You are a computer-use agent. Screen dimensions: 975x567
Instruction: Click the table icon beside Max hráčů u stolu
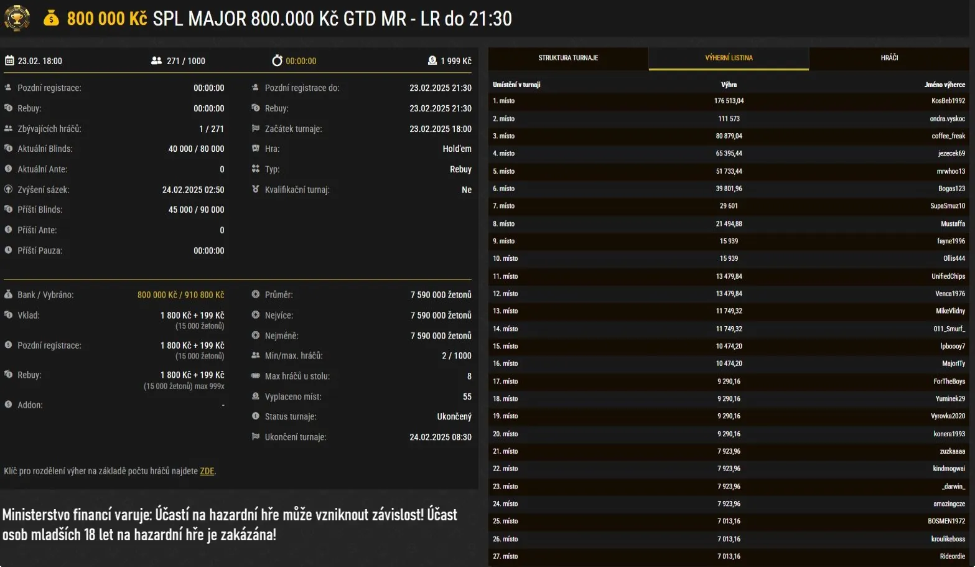[x=255, y=376]
